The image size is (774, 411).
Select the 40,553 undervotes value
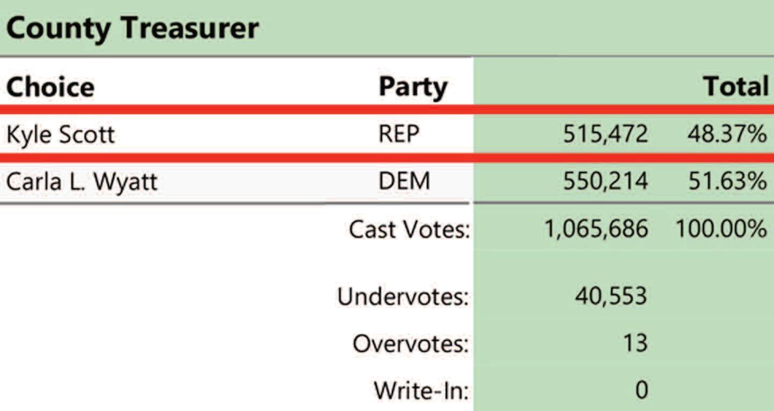(x=611, y=296)
